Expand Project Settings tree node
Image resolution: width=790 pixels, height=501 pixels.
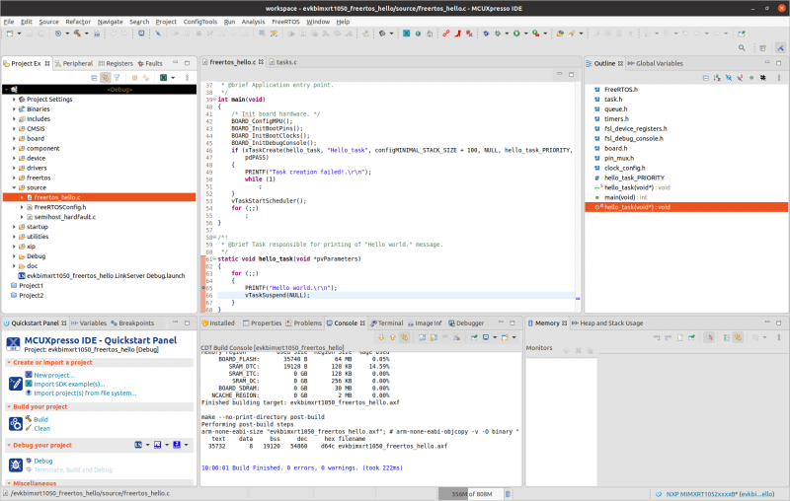(x=14, y=99)
